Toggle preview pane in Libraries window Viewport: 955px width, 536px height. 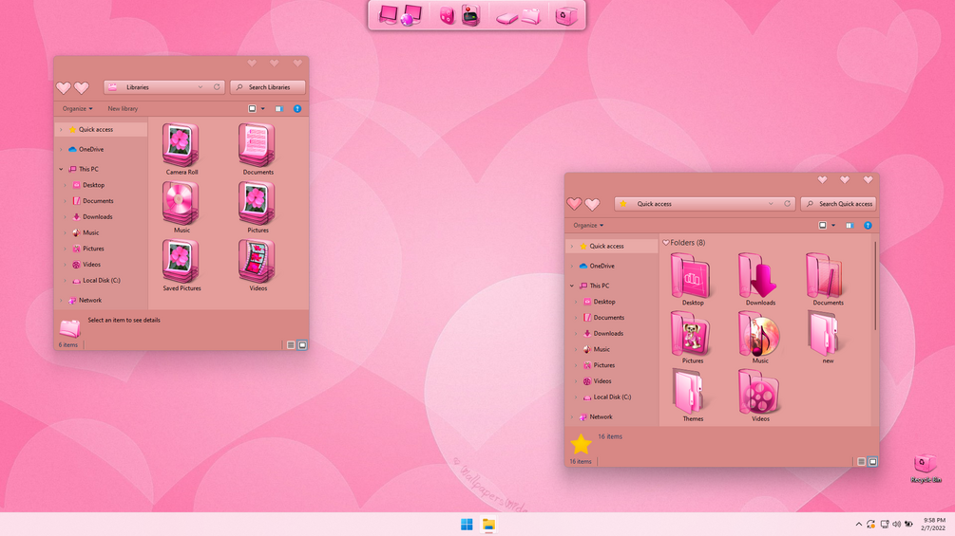pyautogui.click(x=279, y=109)
